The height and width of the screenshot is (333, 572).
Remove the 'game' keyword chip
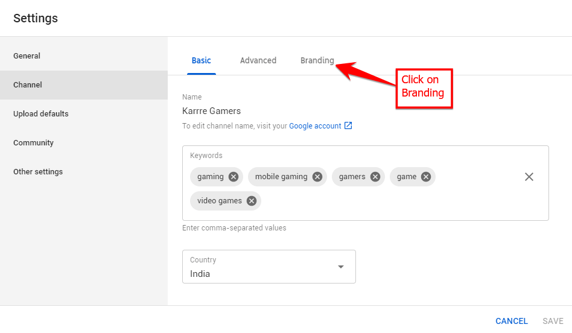point(426,177)
